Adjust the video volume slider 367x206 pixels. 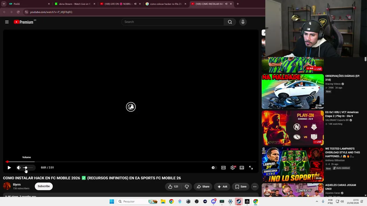(28, 168)
